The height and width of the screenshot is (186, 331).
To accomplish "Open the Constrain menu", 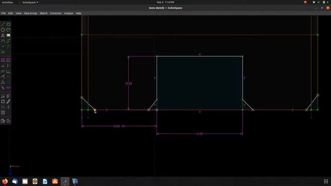I will coord(56,13).
